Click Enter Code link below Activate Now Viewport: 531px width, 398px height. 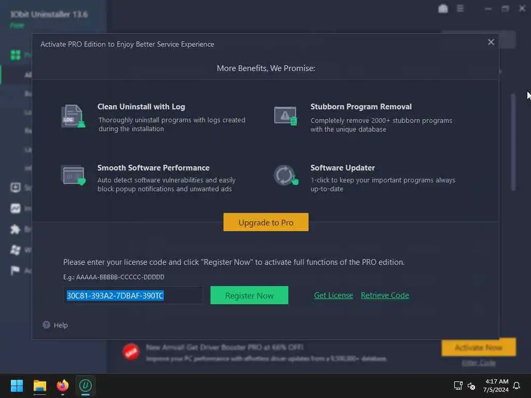(x=479, y=363)
